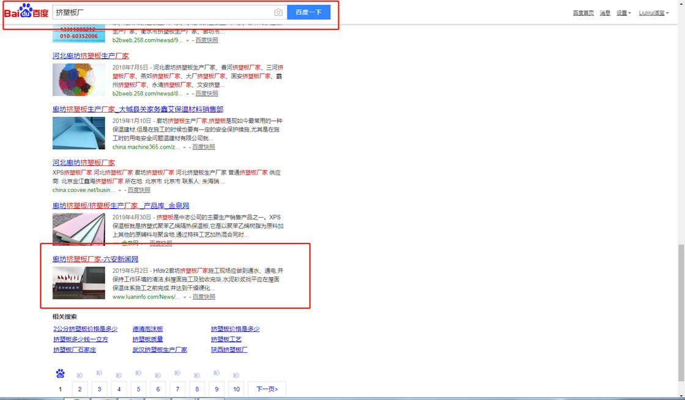Search related: 挤塑板价格是多少
This screenshot has height=400, width=685.
coord(235,329)
